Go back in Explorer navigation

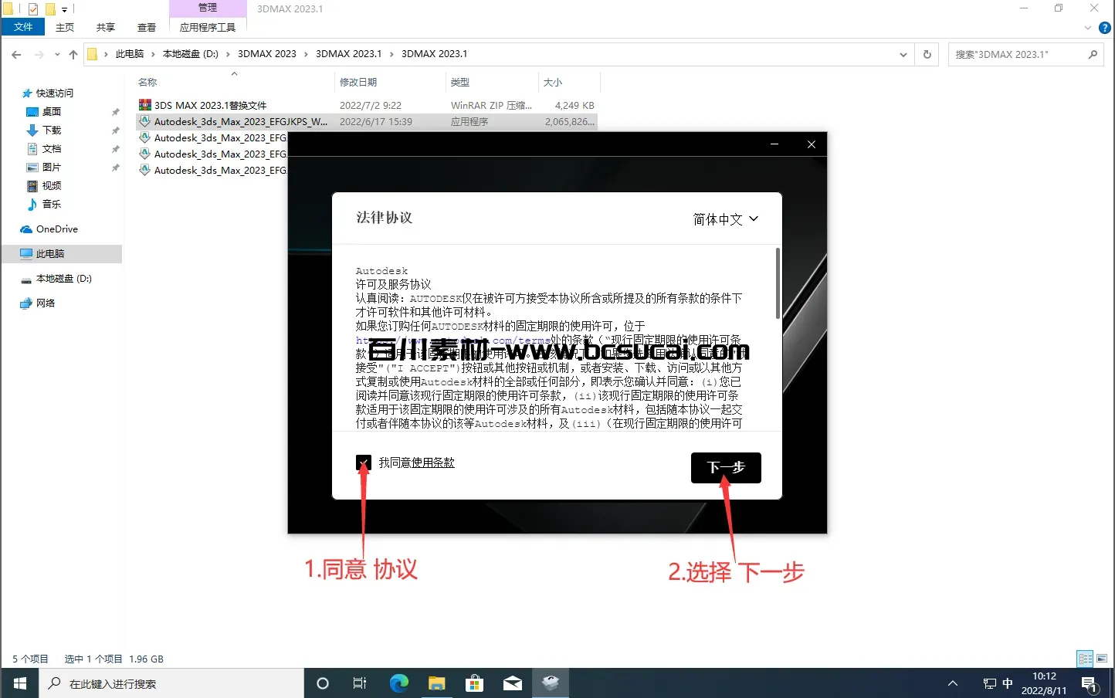(16, 54)
